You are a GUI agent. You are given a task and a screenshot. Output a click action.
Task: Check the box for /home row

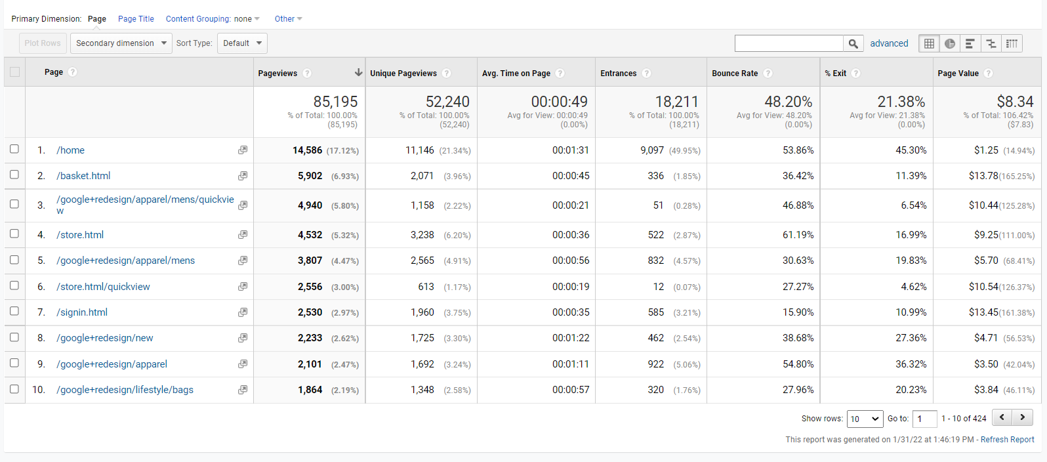tap(14, 149)
